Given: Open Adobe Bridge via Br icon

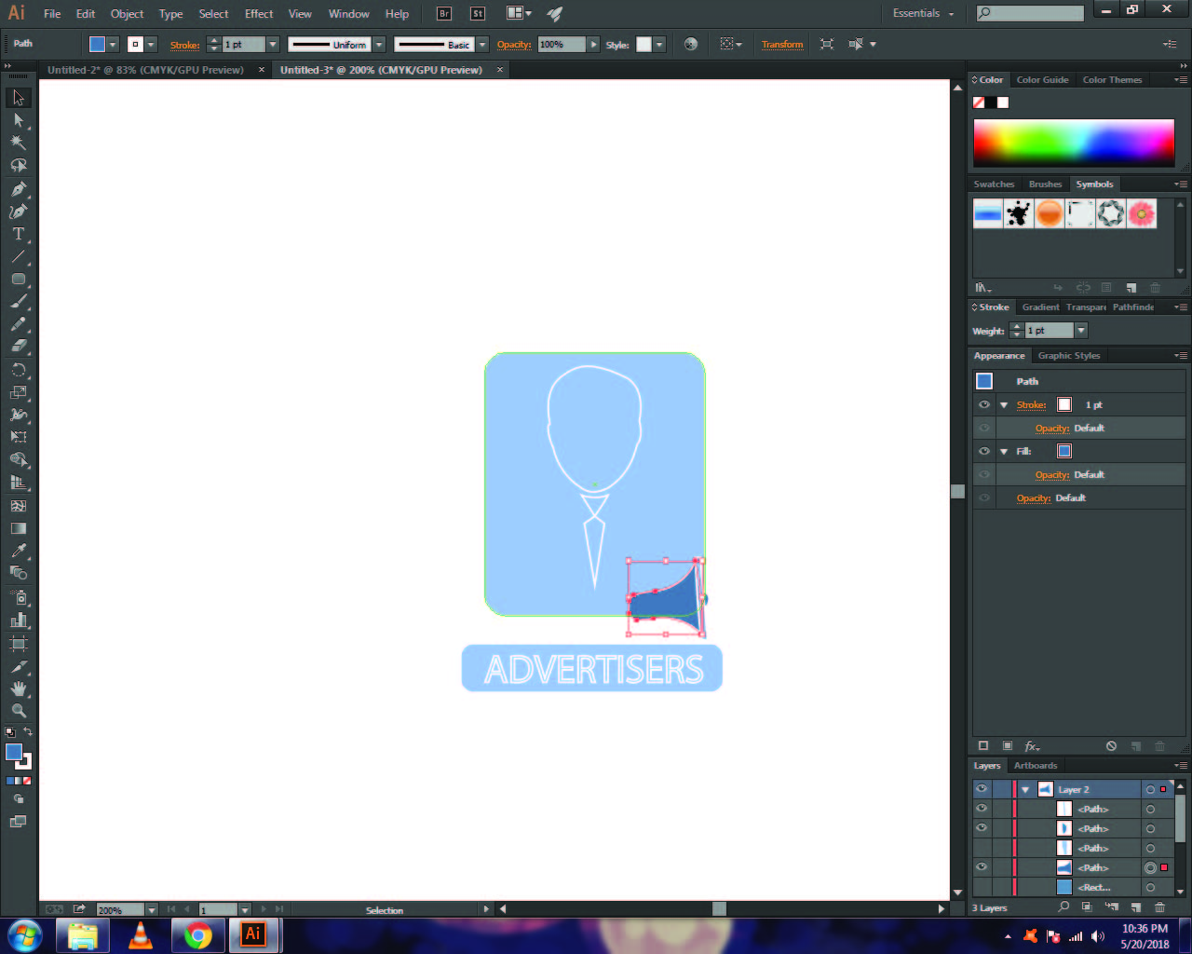Looking at the screenshot, I should point(444,13).
